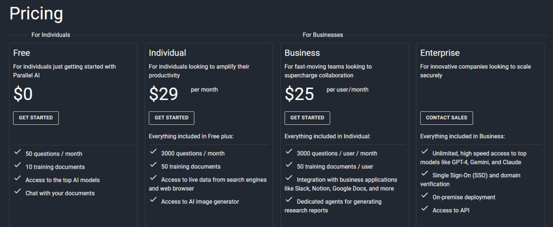Click checkmark icon beside Access to API
Screen dimensions: 553x227
tap(424, 210)
